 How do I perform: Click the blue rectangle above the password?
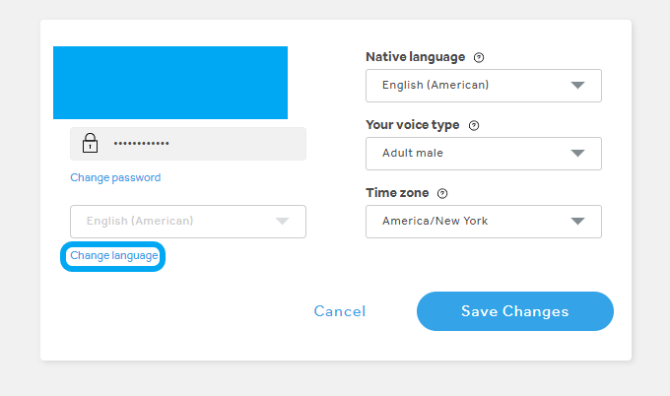pos(170,83)
